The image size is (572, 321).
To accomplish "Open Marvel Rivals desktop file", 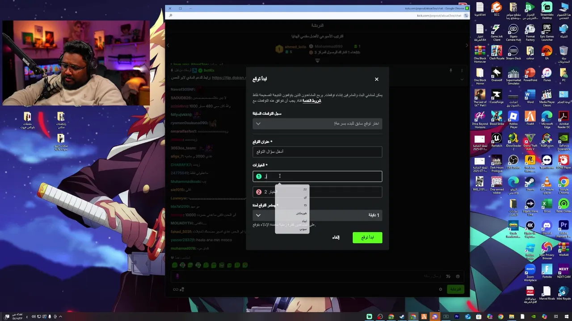I will 547,293.
